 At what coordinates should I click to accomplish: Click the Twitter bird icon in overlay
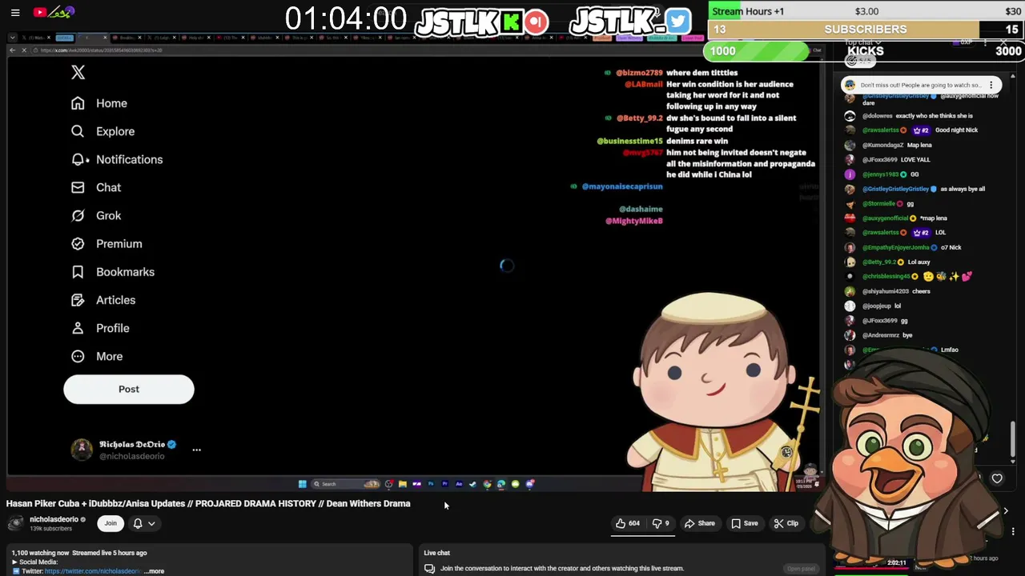tap(677, 21)
